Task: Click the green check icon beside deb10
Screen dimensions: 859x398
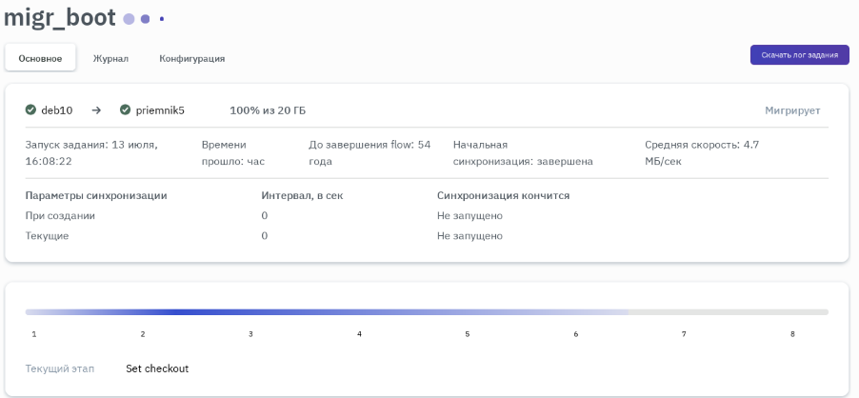Action: point(31,110)
